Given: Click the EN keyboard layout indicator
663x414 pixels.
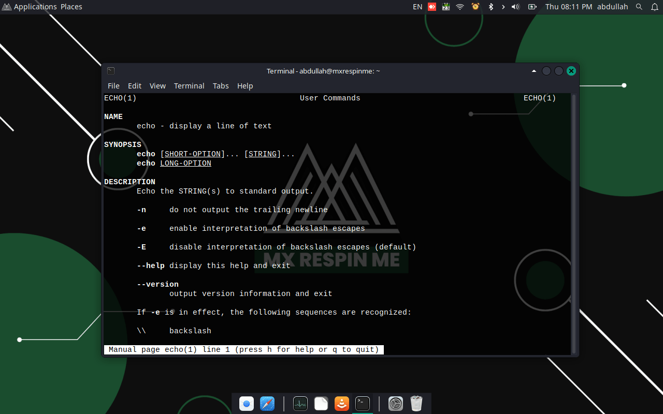Looking at the screenshot, I should (x=417, y=7).
